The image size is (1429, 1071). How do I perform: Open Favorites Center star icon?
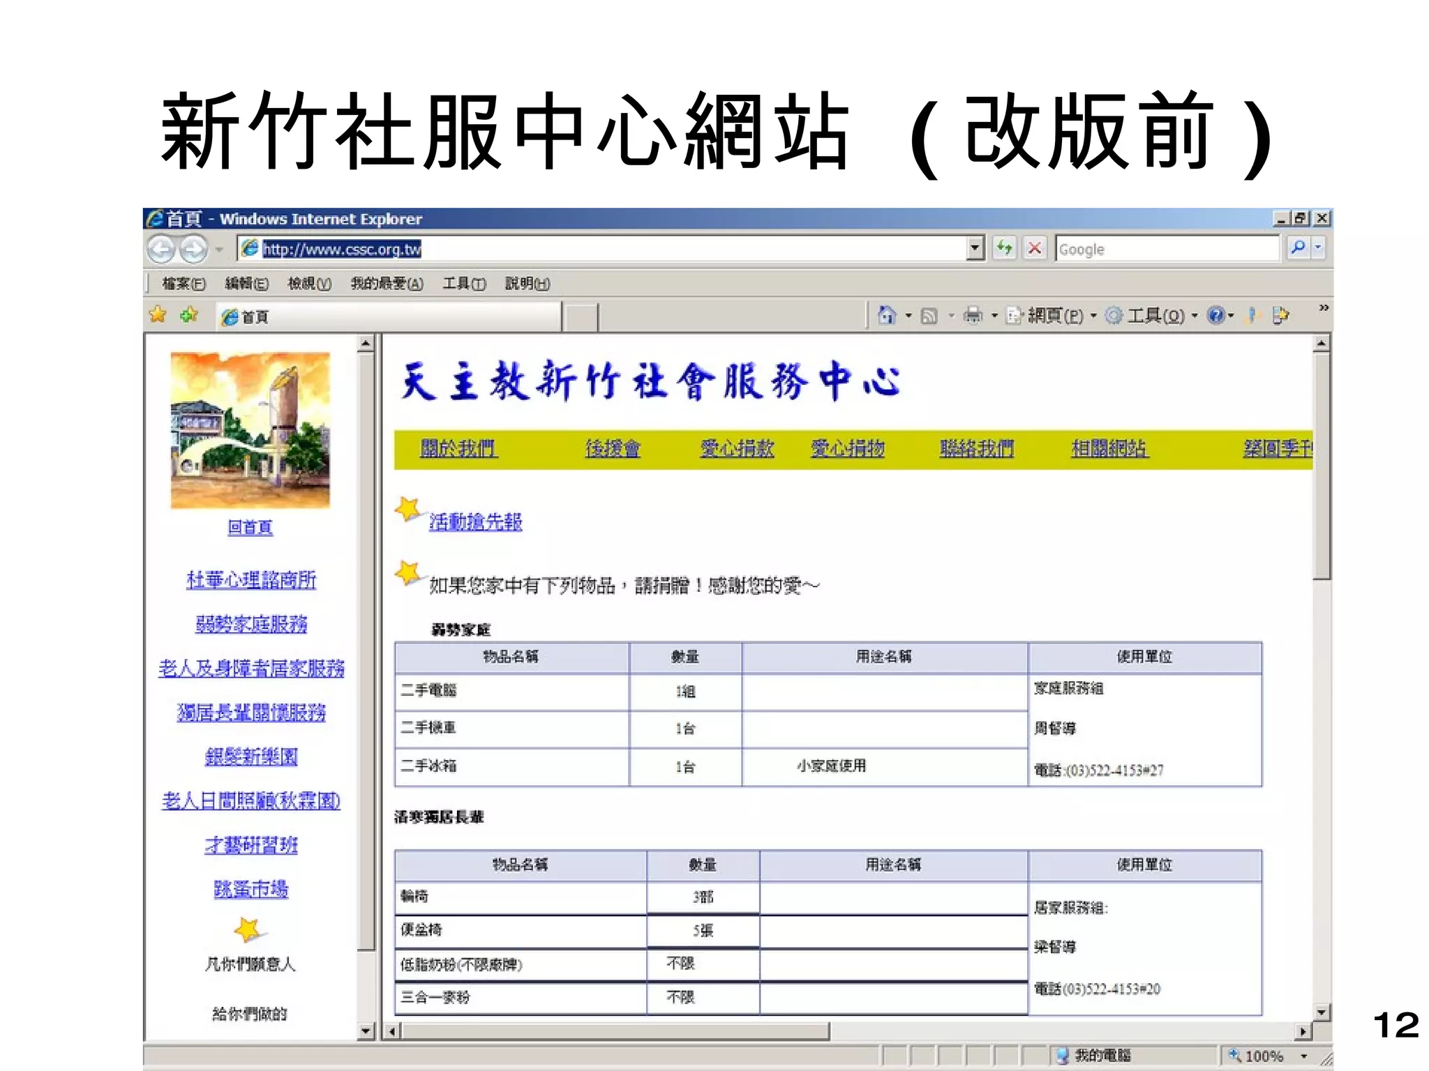[158, 315]
